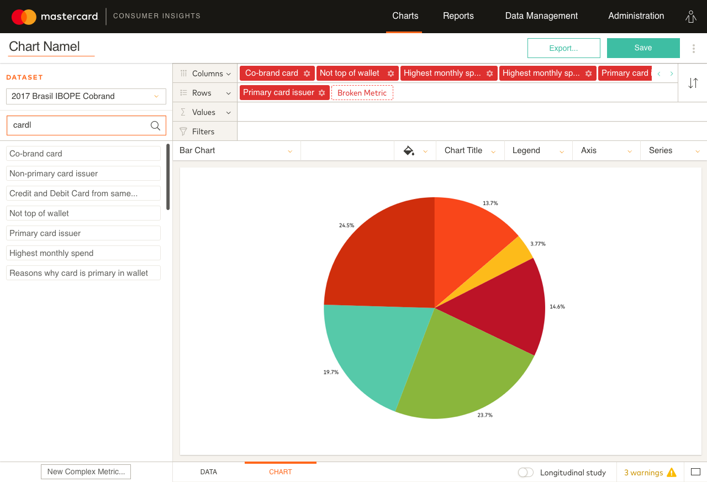
Task: Open settings gear on Co-brand card chip
Action: click(307, 74)
